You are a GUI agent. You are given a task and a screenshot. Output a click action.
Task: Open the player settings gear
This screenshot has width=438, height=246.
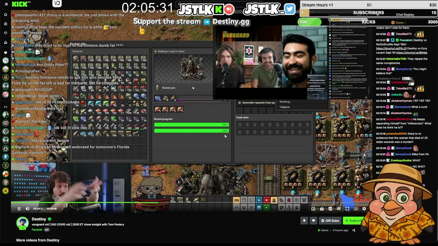point(364,209)
